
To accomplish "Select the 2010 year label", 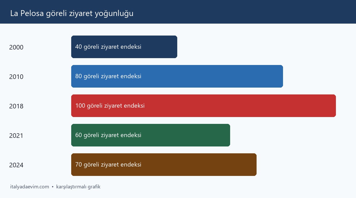I will (x=16, y=77).
